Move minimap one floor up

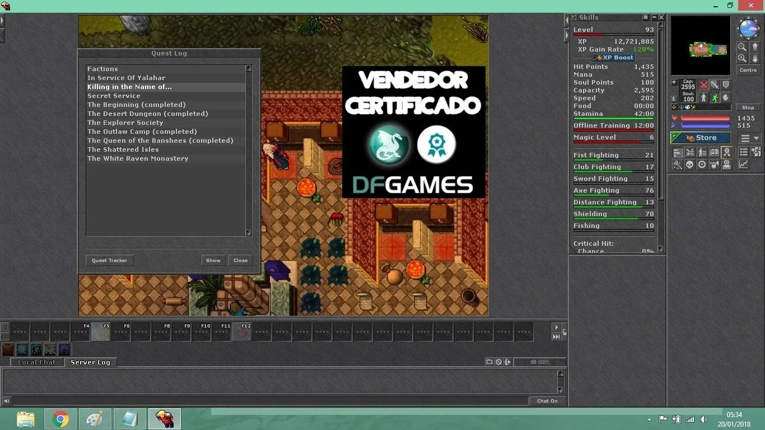(x=755, y=47)
